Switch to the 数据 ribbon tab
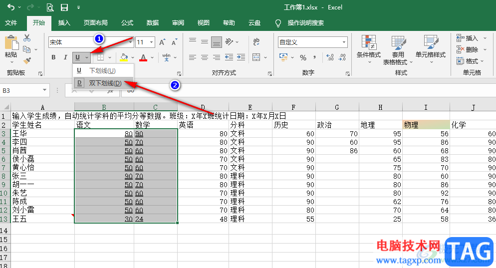Viewport: 496px width, 268px height. (153, 23)
